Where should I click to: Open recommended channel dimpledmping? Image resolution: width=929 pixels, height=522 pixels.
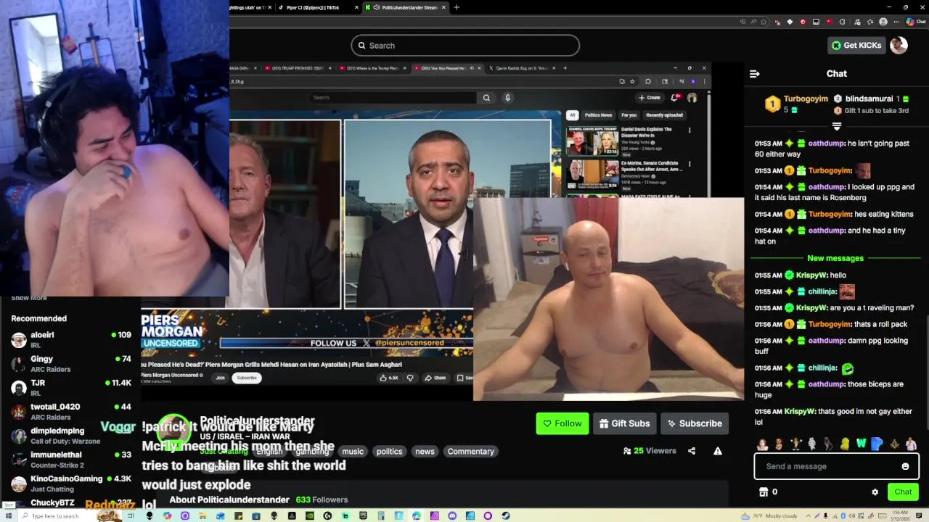(x=70, y=435)
